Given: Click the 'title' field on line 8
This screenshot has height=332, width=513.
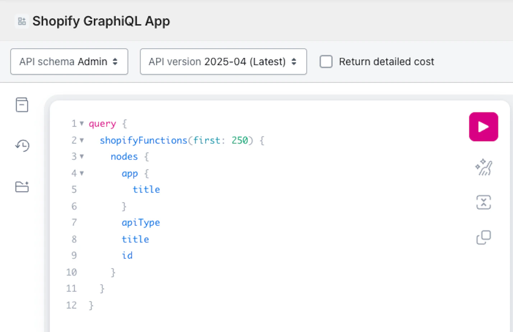Looking at the screenshot, I should click(x=135, y=239).
